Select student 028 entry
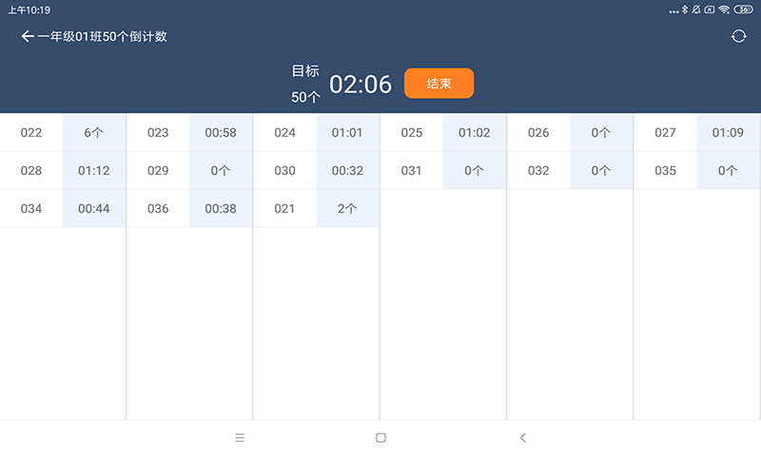The width and height of the screenshot is (761, 456). click(31, 171)
